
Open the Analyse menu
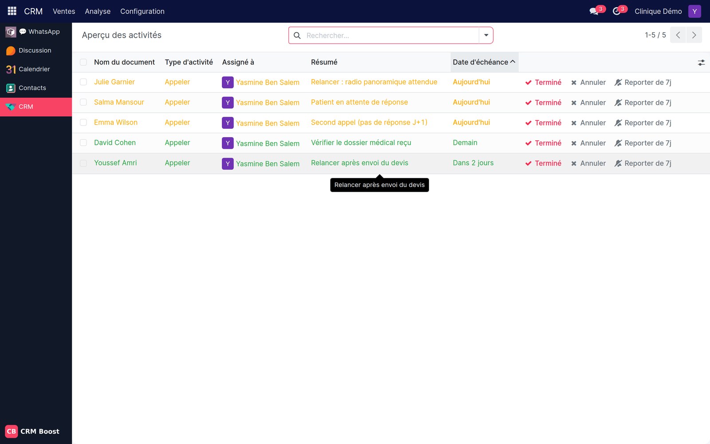pos(98,11)
